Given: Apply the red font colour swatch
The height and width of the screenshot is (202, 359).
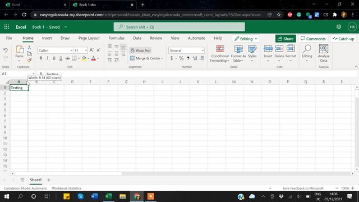Looking at the screenshot, I should tap(94, 58).
